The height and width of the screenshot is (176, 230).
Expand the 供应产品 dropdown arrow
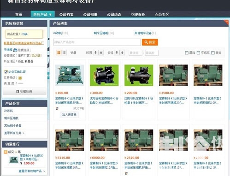[x=50, y=15]
